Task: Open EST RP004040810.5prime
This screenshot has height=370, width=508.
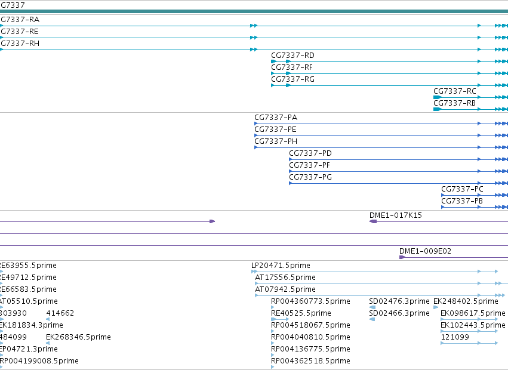Action: pyautogui.click(x=310, y=337)
